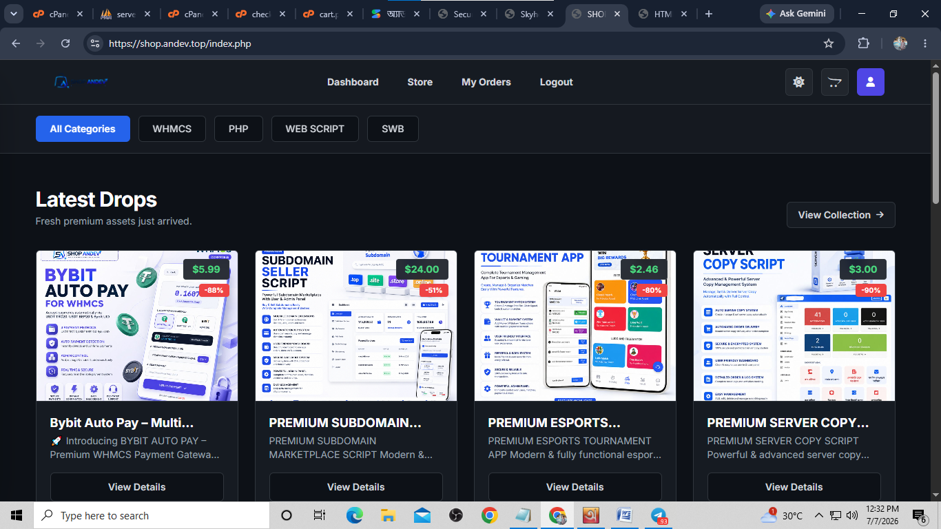Open the purple user profile icon
This screenshot has width=941, height=529.
871,82
